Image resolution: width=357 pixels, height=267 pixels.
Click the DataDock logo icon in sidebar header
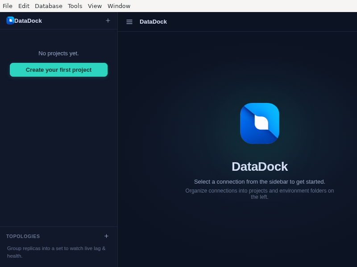[x=10, y=21]
